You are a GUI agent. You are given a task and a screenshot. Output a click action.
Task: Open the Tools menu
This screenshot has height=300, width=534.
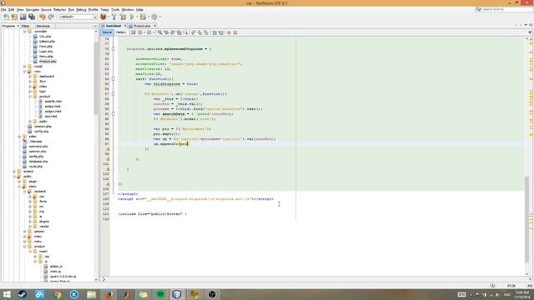tap(115, 10)
